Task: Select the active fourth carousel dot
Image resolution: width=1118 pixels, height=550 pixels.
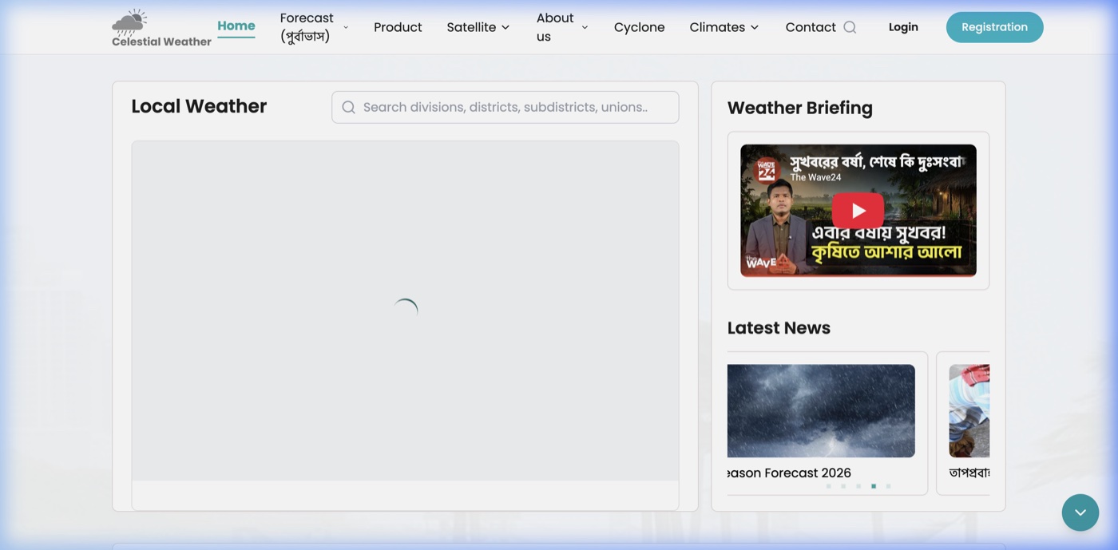Action: coord(874,486)
